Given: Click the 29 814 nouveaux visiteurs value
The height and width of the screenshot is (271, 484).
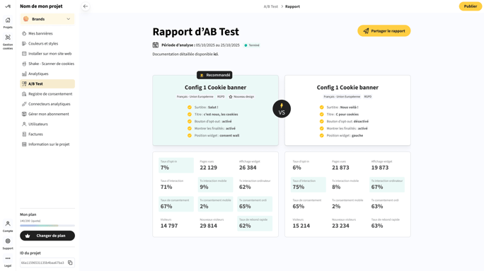Looking at the screenshot, I should tap(208, 226).
